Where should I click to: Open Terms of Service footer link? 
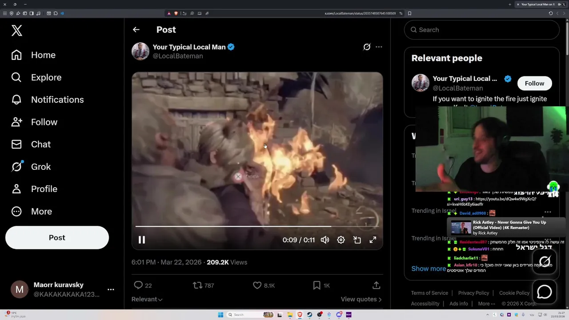click(429, 293)
